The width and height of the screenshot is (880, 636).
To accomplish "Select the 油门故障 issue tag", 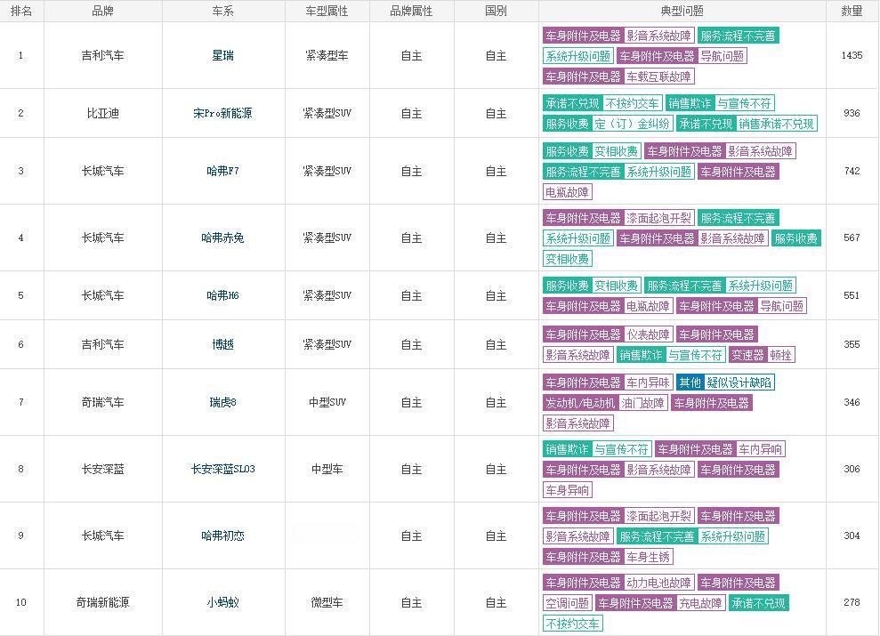I will (x=642, y=403).
